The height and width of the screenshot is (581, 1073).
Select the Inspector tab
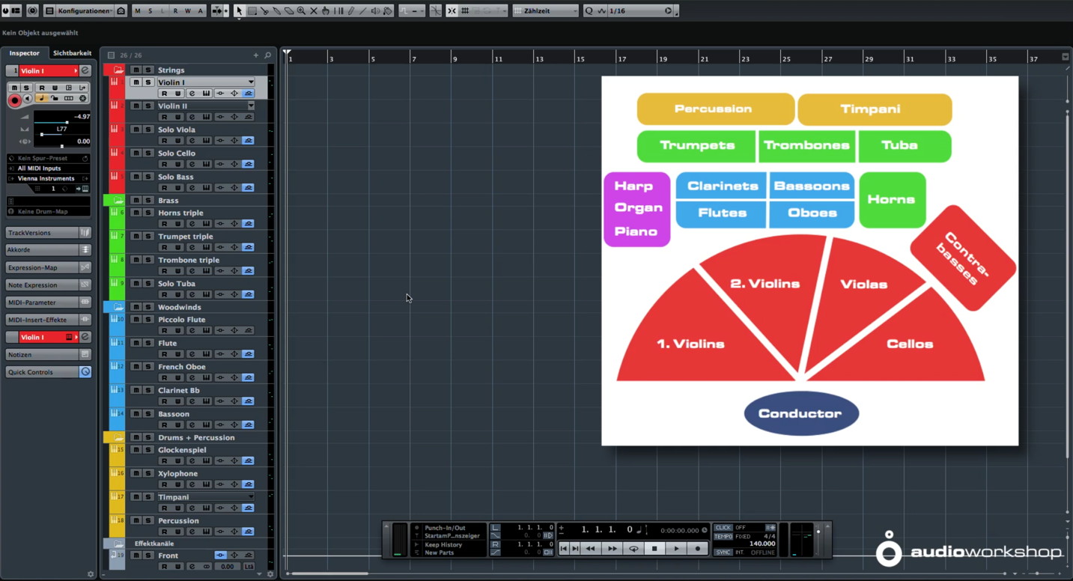pos(25,52)
